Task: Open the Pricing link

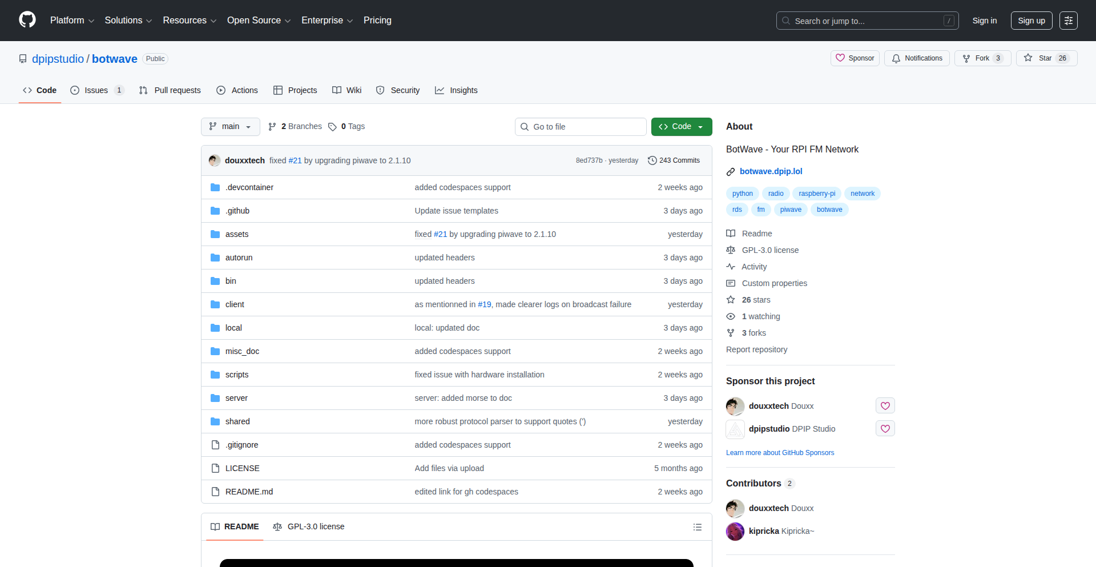Action: point(377,21)
